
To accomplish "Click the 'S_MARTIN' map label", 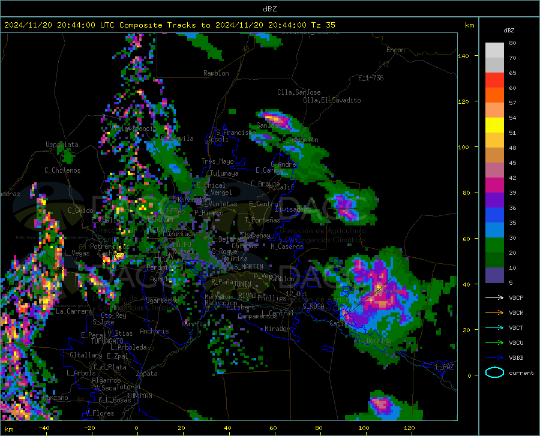I will click(x=248, y=267).
